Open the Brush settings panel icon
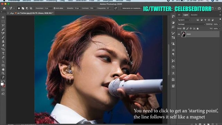222x125 pixels. click(x=173, y=33)
